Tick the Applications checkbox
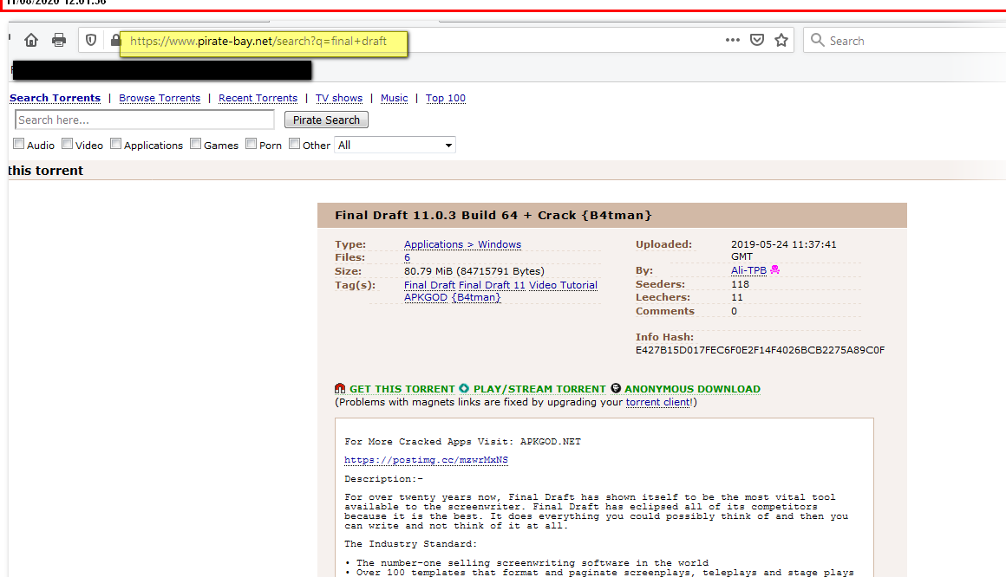The image size is (1006, 577). click(x=116, y=145)
